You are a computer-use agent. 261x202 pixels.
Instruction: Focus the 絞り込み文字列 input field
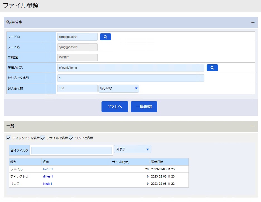(131, 78)
